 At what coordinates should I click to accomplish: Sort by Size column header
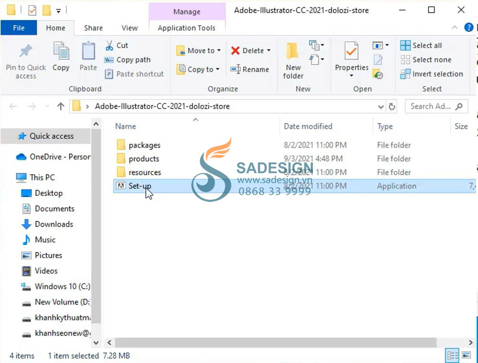click(461, 126)
